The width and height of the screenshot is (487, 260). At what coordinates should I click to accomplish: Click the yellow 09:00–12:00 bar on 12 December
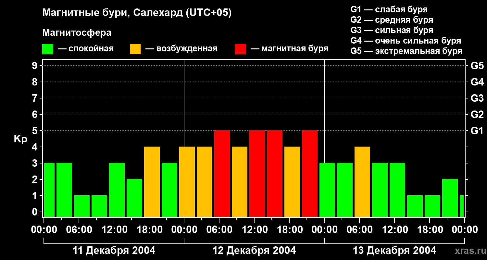[240, 182]
